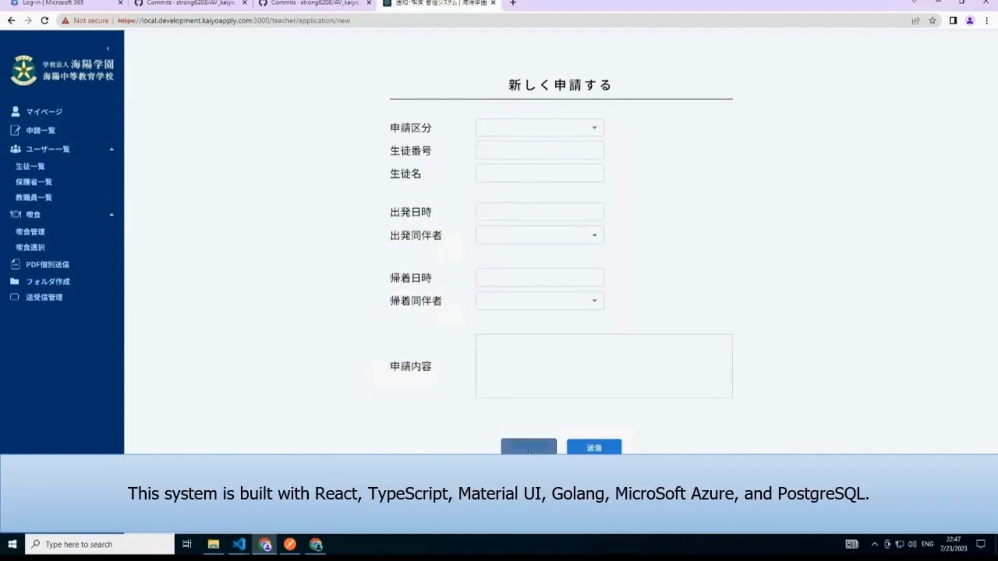The height and width of the screenshot is (561, 998).
Task: Click the マイページ person icon
Action: [x=15, y=111]
